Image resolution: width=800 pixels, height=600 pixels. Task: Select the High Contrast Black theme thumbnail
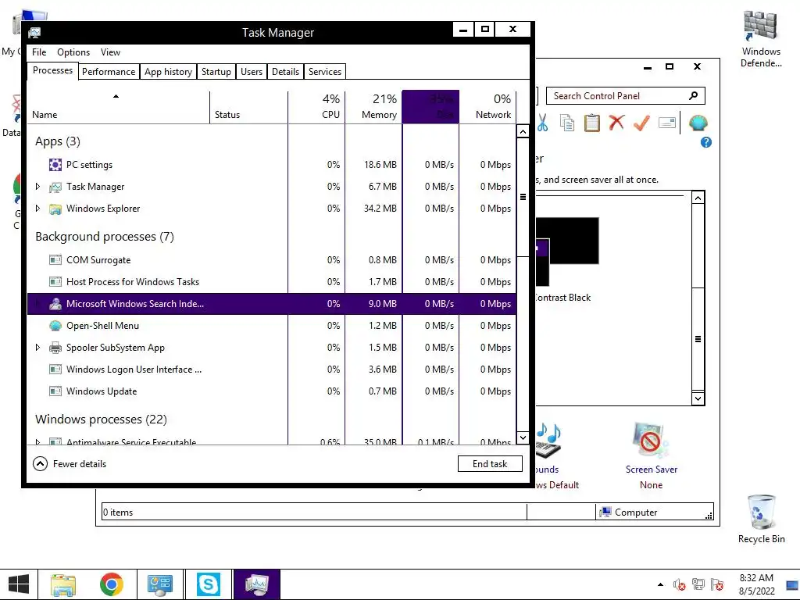tap(567, 251)
